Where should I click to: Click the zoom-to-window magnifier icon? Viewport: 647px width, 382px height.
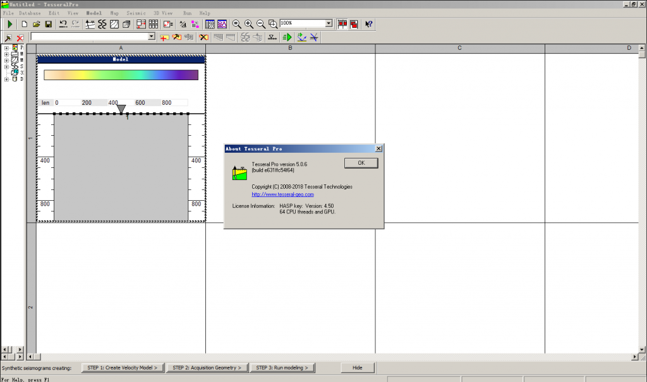click(x=273, y=25)
